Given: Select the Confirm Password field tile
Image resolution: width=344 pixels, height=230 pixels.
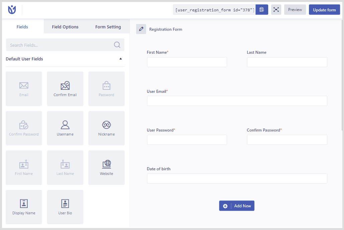Looking at the screenshot, I should 24,128.
